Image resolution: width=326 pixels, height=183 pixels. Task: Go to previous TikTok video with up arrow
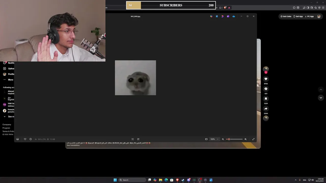pyautogui.click(x=321, y=89)
